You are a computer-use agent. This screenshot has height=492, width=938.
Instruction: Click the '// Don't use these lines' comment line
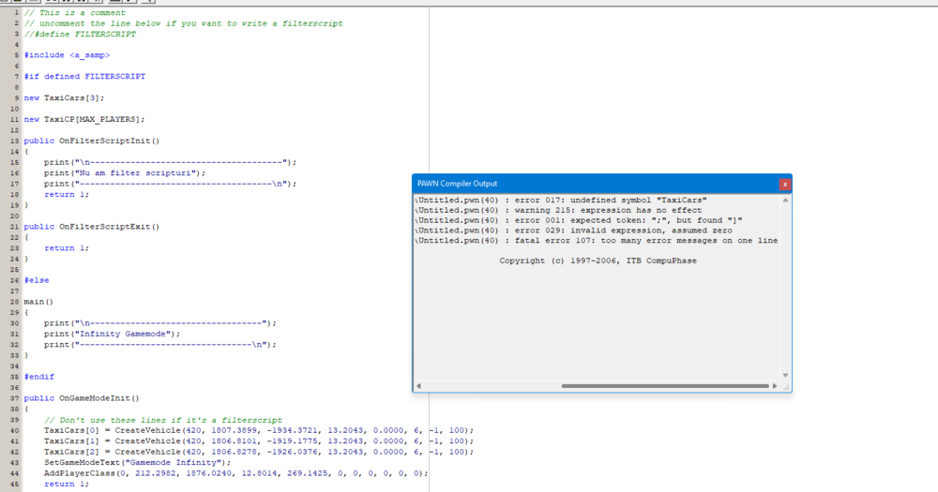point(162,420)
